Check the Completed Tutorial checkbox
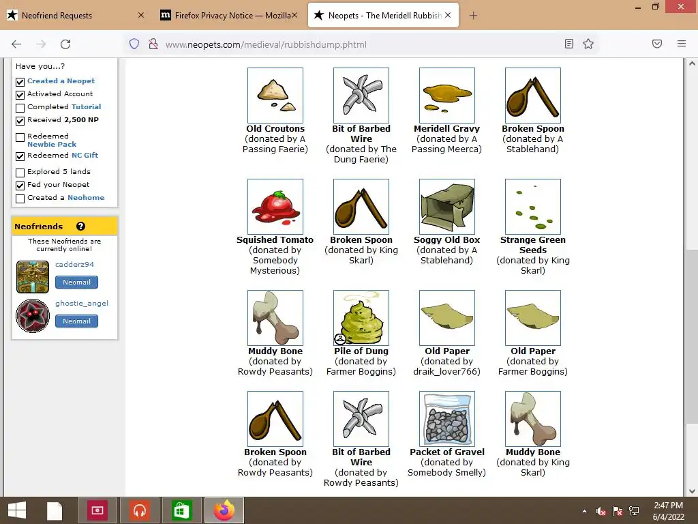 pyautogui.click(x=20, y=108)
